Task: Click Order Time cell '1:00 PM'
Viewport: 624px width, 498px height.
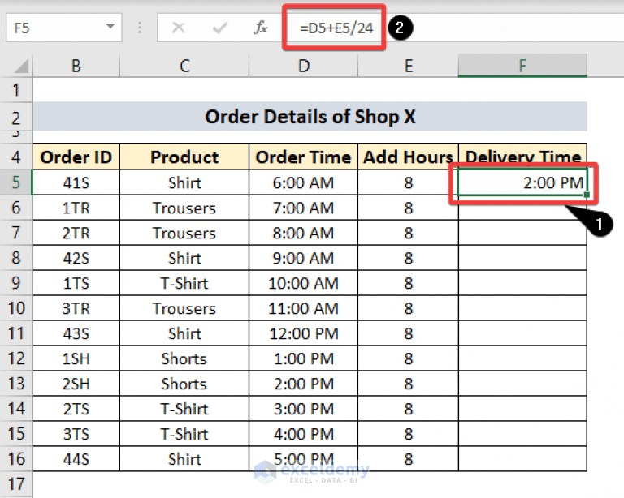Action: click(x=303, y=358)
